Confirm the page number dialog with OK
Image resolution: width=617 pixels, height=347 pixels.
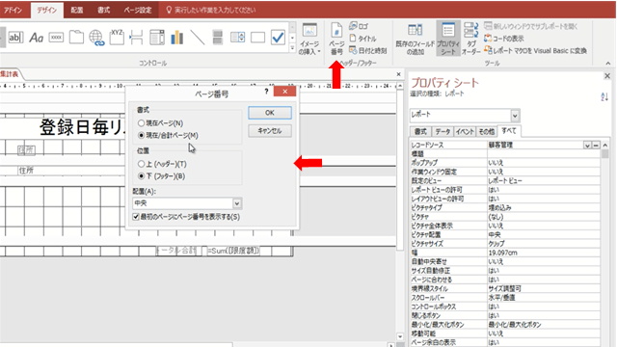(x=270, y=113)
